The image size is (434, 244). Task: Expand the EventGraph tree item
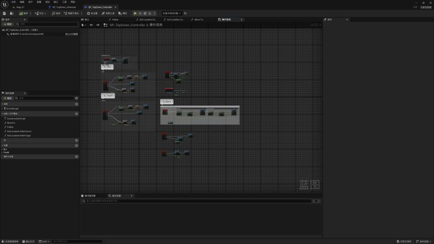(2, 108)
